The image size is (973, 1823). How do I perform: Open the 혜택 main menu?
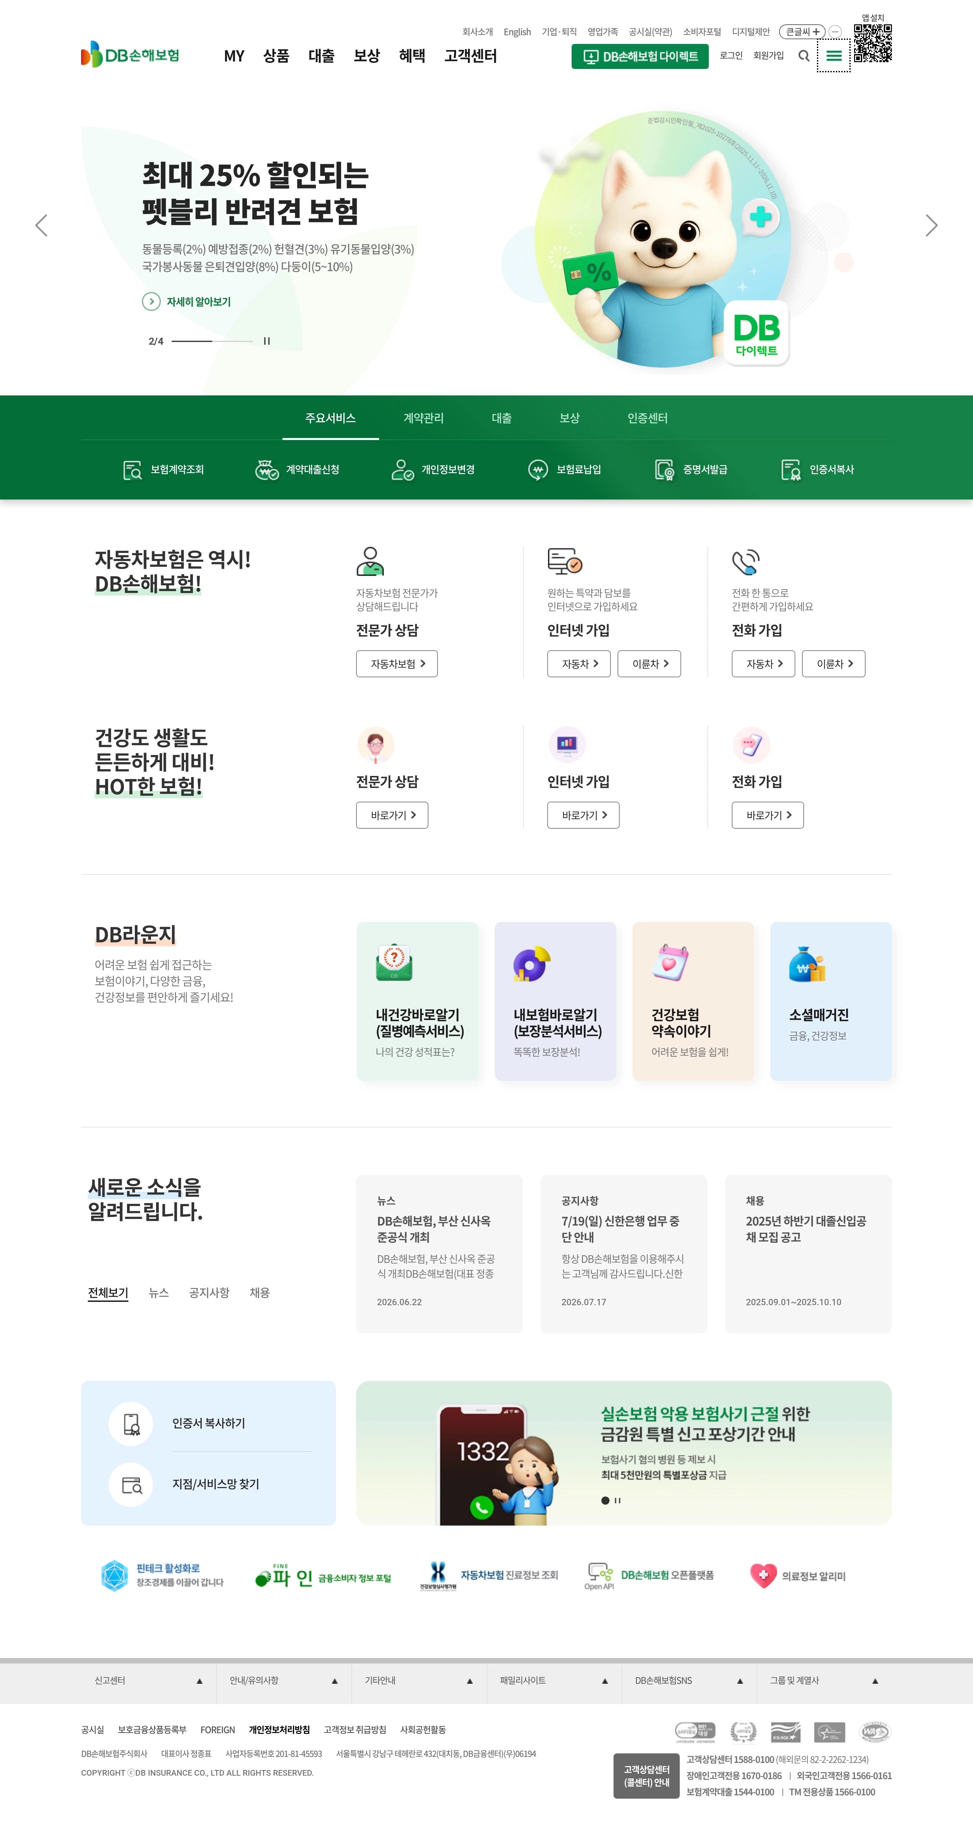coord(412,56)
